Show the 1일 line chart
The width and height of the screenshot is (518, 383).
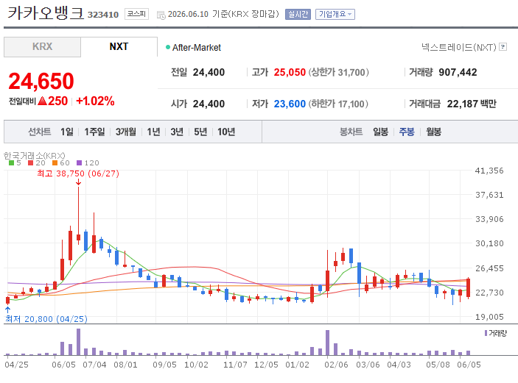click(67, 132)
